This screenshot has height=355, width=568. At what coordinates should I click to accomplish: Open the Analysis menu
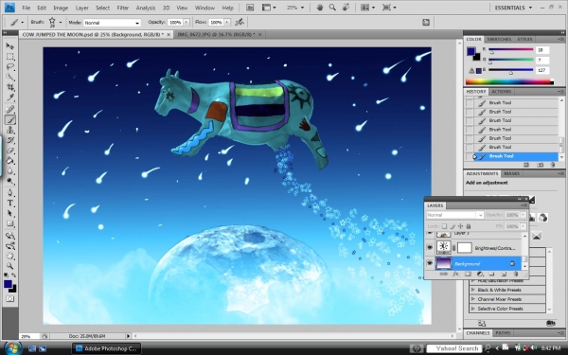coord(146,8)
